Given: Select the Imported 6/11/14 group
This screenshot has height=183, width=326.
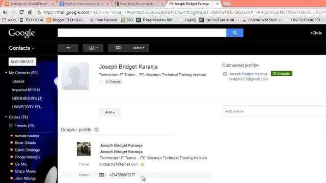Looking at the screenshot, I should (x=26, y=90).
